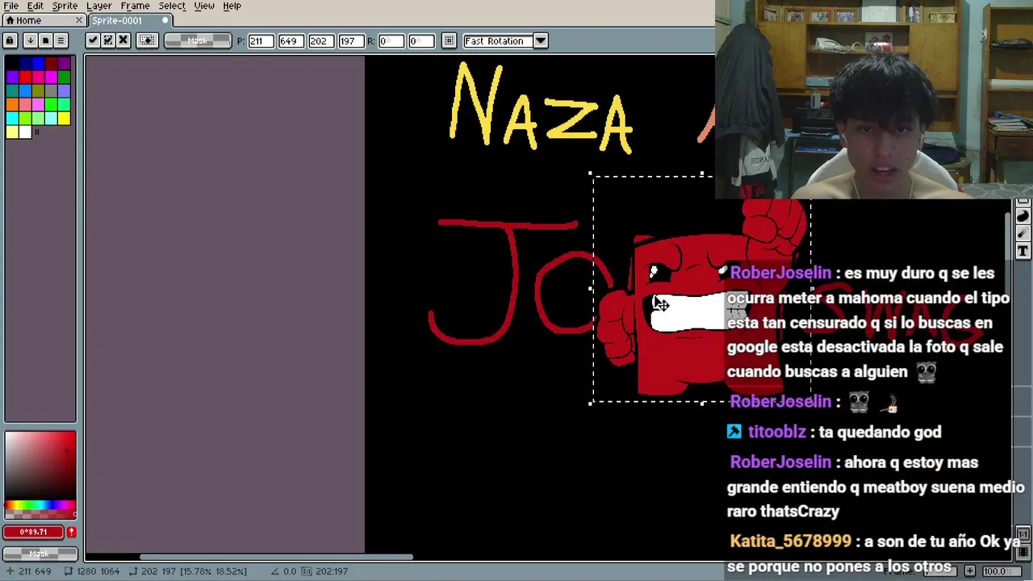
Task: Click the 1:1 zoom icon at the right edge
Action: tap(1023, 534)
